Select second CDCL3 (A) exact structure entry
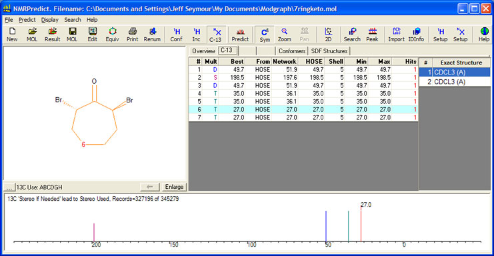Screen dimensions: 494x256 [455, 82]
